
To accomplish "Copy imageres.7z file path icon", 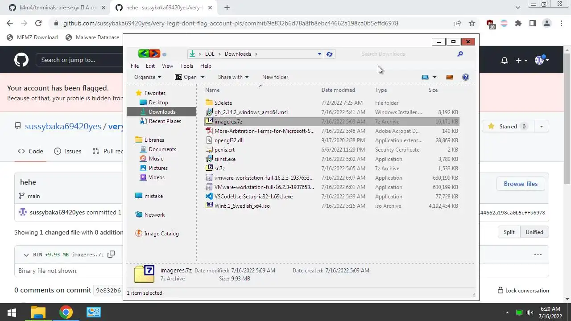I will (x=111, y=254).
